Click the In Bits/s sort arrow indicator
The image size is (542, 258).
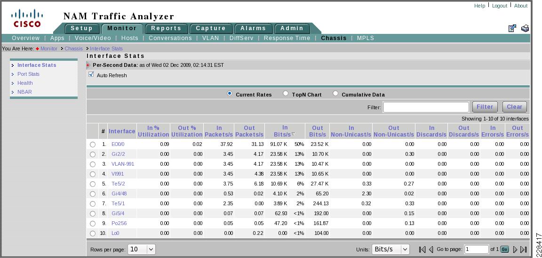[293, 134]
